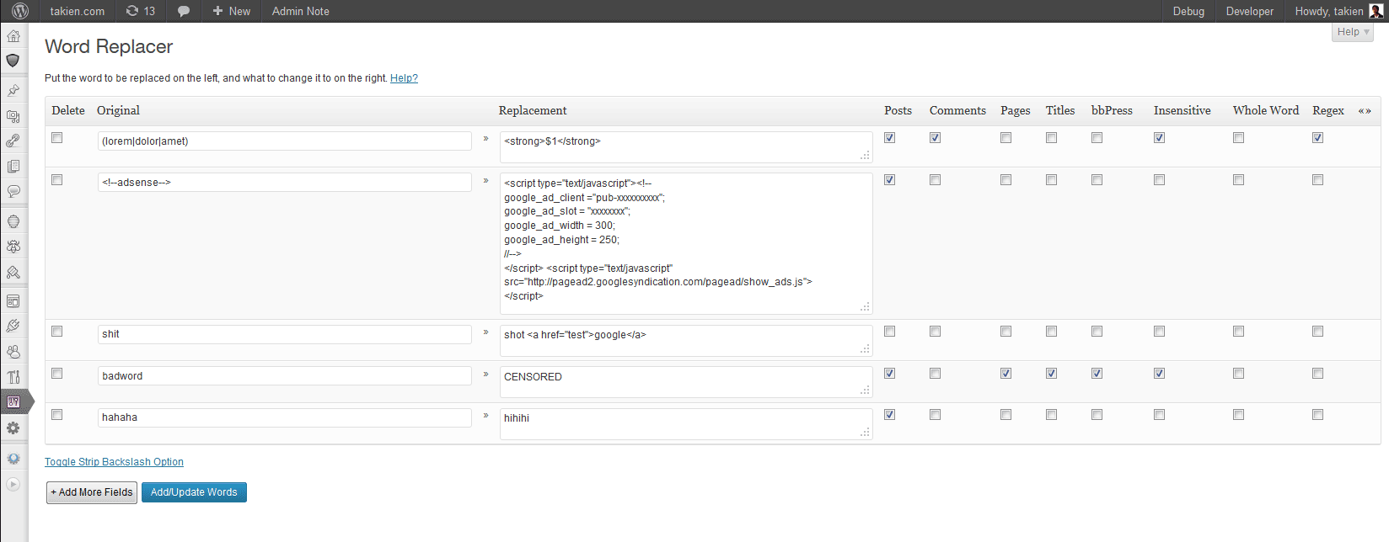Click arrow icon beside the hahaha row
This screenshot has width=1389, height=542.
point(485,415)
